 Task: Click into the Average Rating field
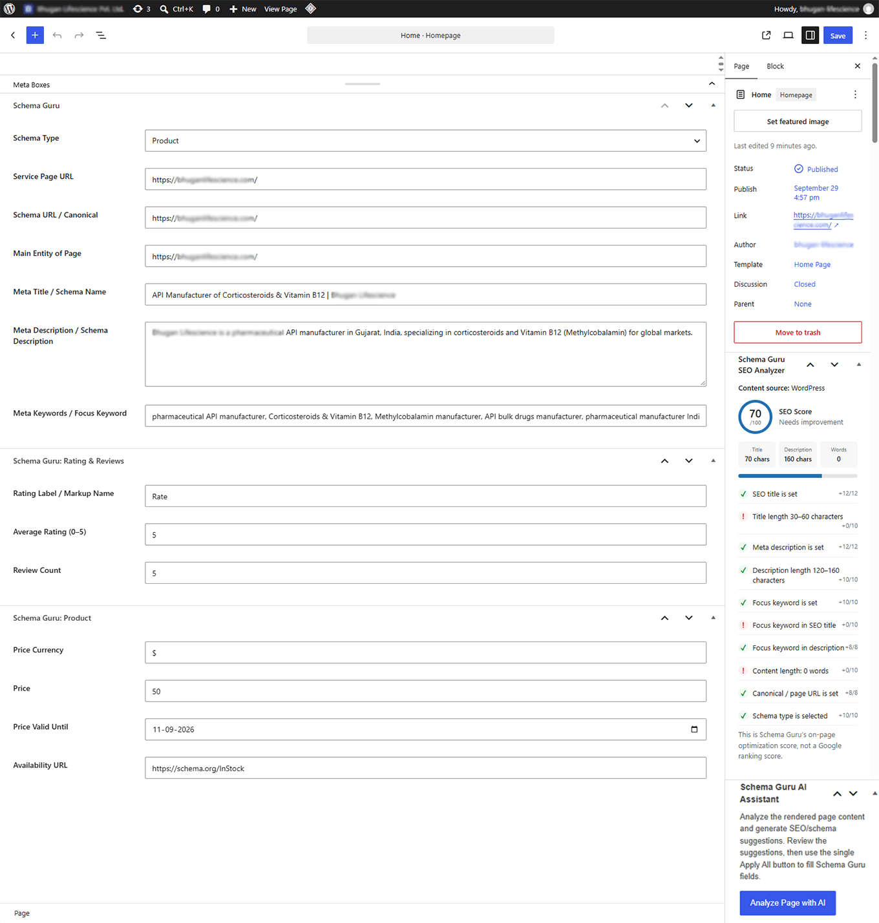pos(425,535)
